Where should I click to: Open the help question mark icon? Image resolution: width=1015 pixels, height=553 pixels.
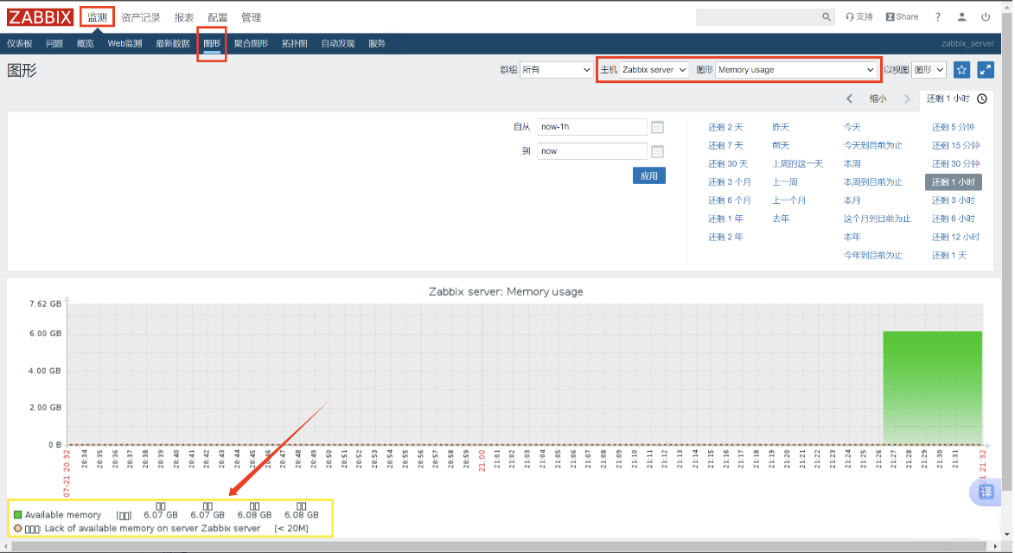click(937, 16)
